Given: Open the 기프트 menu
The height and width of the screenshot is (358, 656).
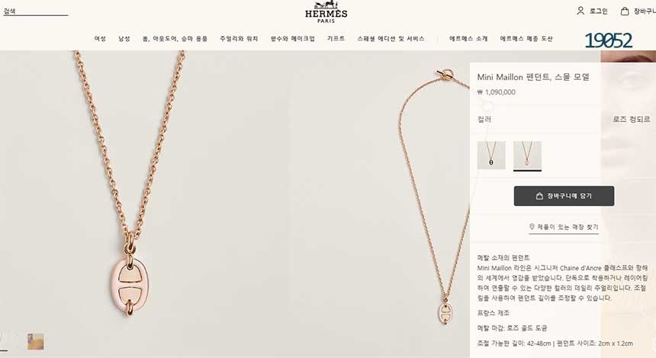Looking at the screenshot, I should click(336, 38).
